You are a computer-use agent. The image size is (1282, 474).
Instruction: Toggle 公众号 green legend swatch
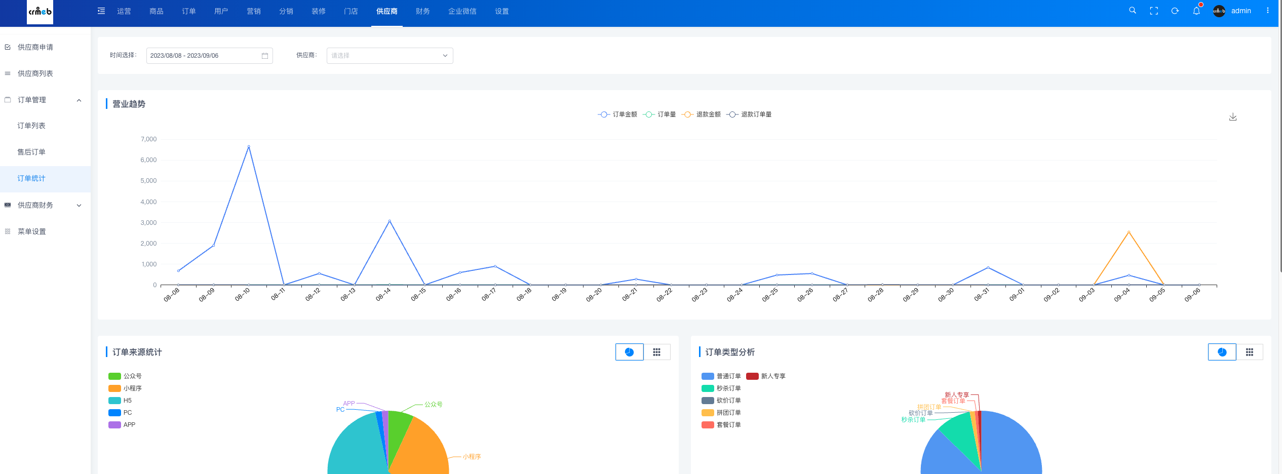coord(114,376)
